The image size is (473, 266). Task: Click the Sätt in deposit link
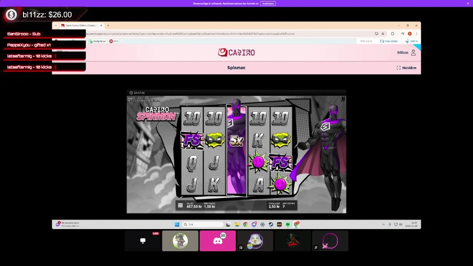pyautogui.click(x=411, y=41)
